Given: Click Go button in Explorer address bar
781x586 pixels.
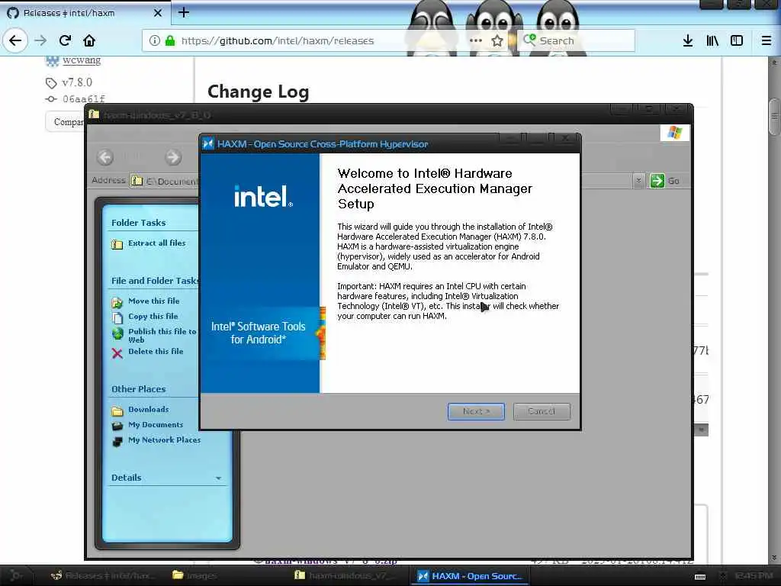Looking at the screenshot, I should click(665, 180).
